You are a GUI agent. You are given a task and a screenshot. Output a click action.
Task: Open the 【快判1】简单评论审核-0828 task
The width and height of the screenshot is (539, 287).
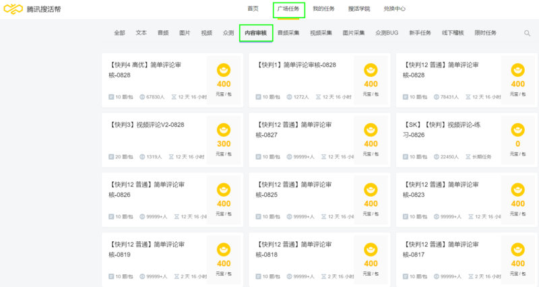(296, 65)
